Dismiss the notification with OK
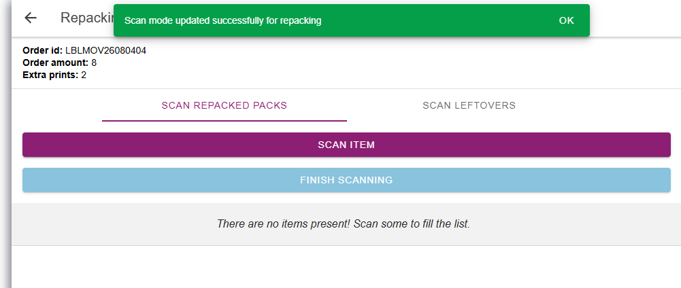The height and width of the screenshot is (288, 681). click(x=566, y=20)
